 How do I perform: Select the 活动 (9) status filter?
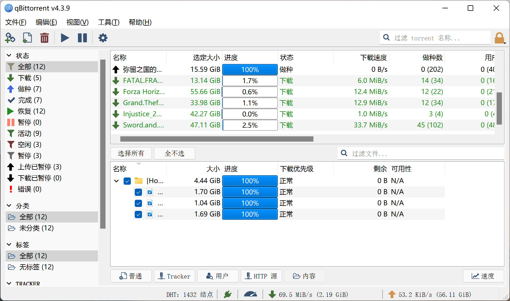[x=52, y=134]
